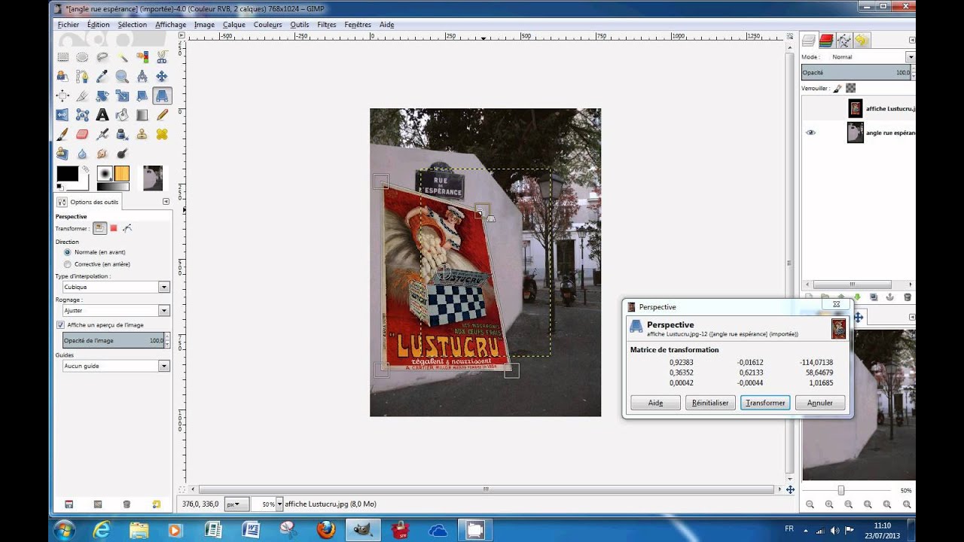
Task: Select the Scale tool
Action: tap(122, 96)
